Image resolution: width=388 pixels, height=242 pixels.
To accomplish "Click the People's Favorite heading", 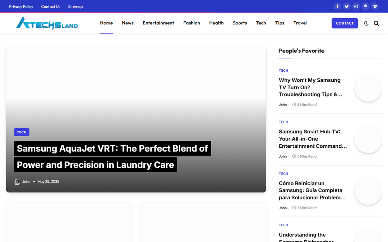I will tap(301, 51).
